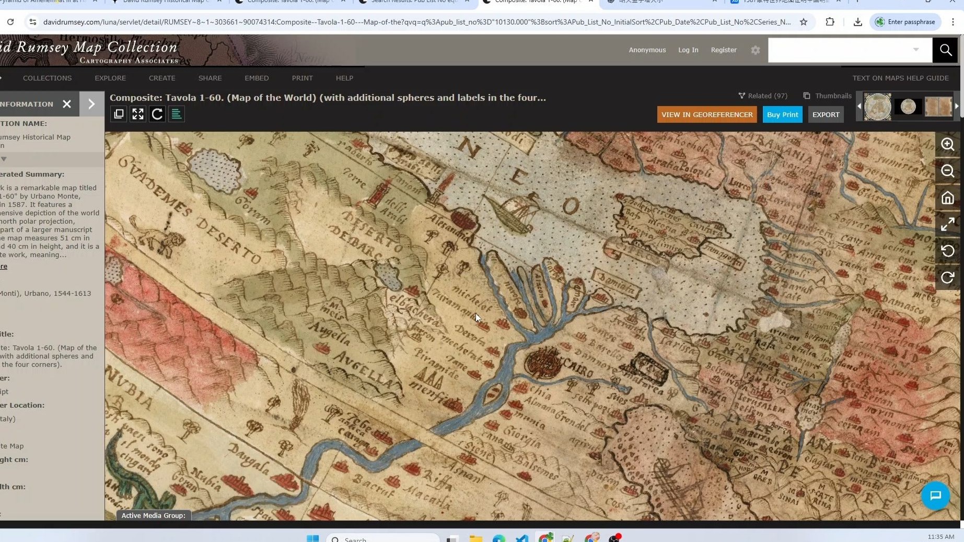Open browser downloads icon
This screenshot has width=964, height=542.
pos(857,22)
